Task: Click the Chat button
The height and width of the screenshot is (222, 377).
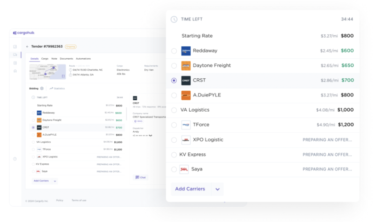Action: point(141,177)
